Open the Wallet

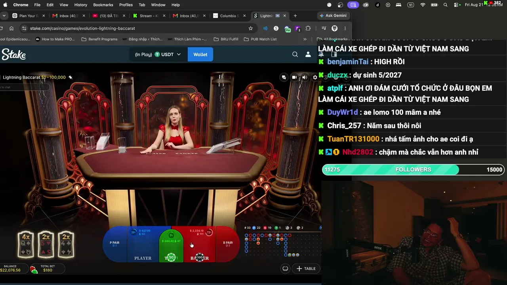click(200, 55)
